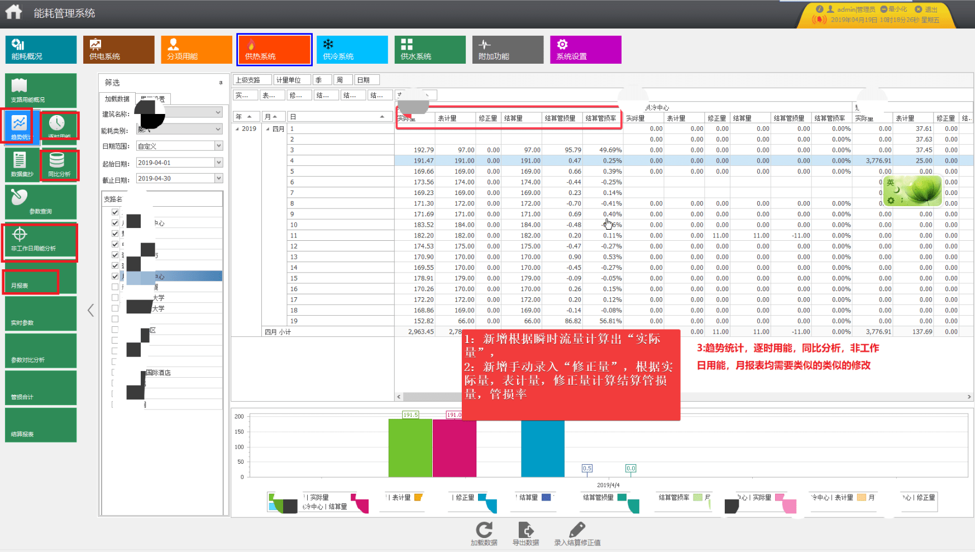Open 系统设置 gear tile
This screenshot has height=552, width=975.
tap(586, 49)
